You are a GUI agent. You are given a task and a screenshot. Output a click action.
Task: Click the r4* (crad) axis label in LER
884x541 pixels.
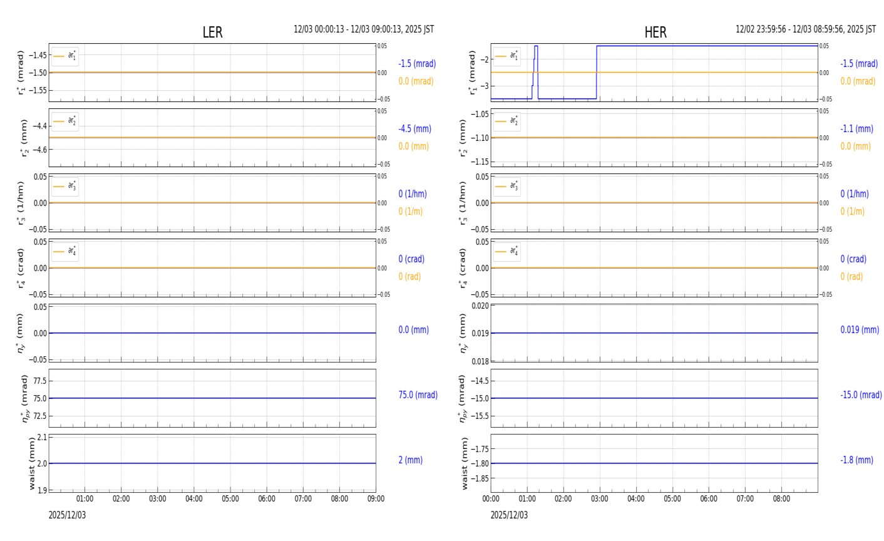[21, 268]
